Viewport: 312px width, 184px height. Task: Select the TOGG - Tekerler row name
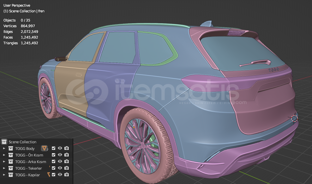(x=29, y=168)
